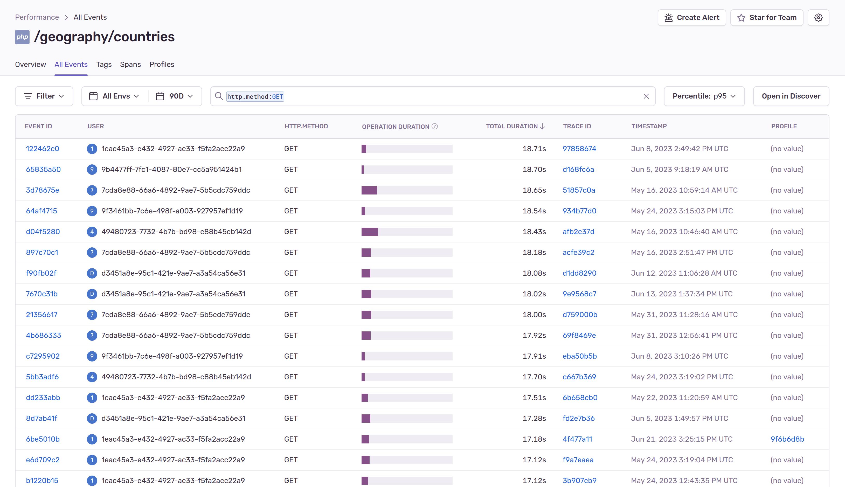Go to the Overview tab
Viewport: 845px width, 487px height.
[30, 65]
